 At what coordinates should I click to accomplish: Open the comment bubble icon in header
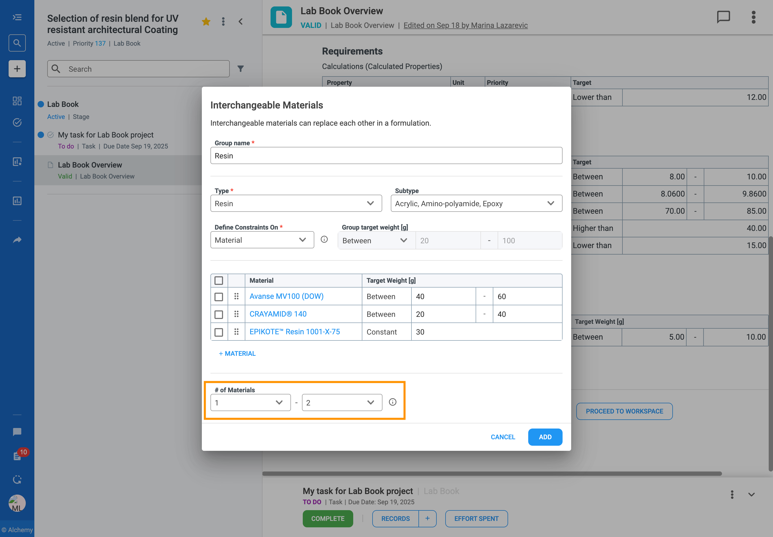coord(723,17)
